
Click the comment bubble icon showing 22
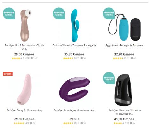[x=31, y=123]
